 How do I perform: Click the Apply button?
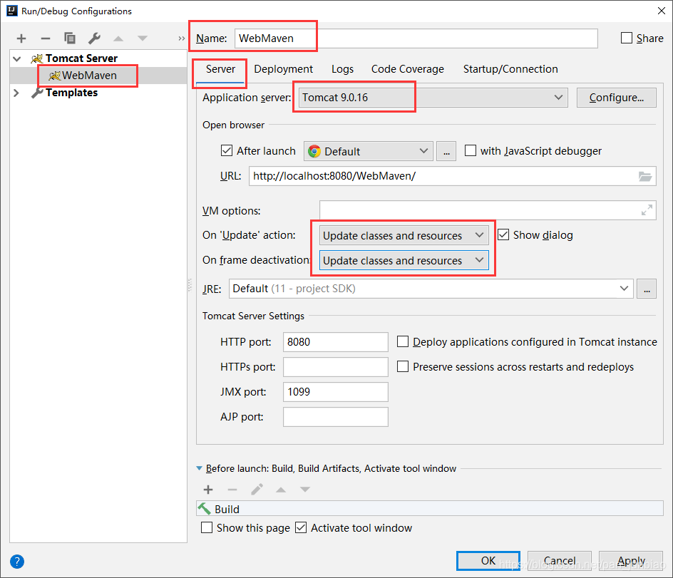pyautogui.click(x=631, y=561)
